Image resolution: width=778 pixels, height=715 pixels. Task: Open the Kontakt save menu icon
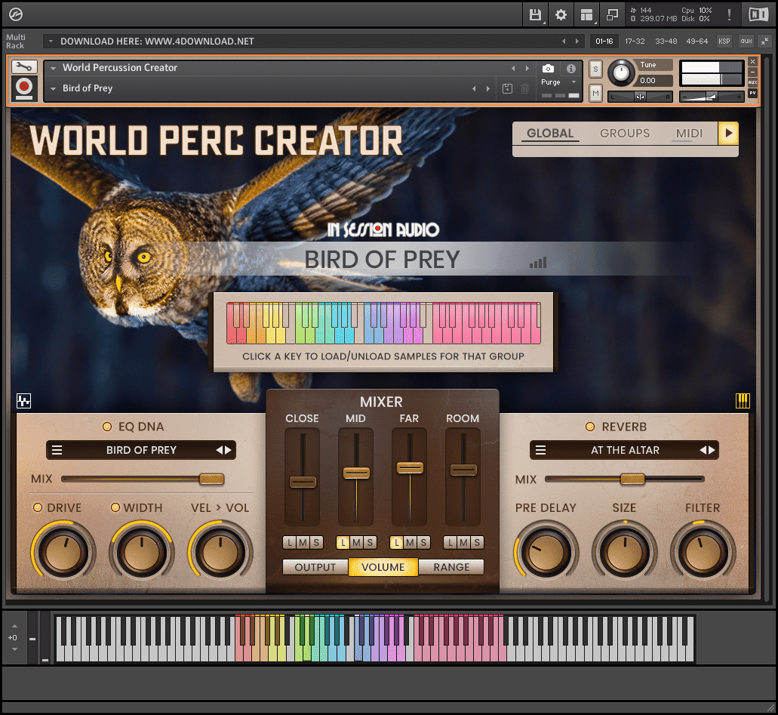[x=535, y=15]
